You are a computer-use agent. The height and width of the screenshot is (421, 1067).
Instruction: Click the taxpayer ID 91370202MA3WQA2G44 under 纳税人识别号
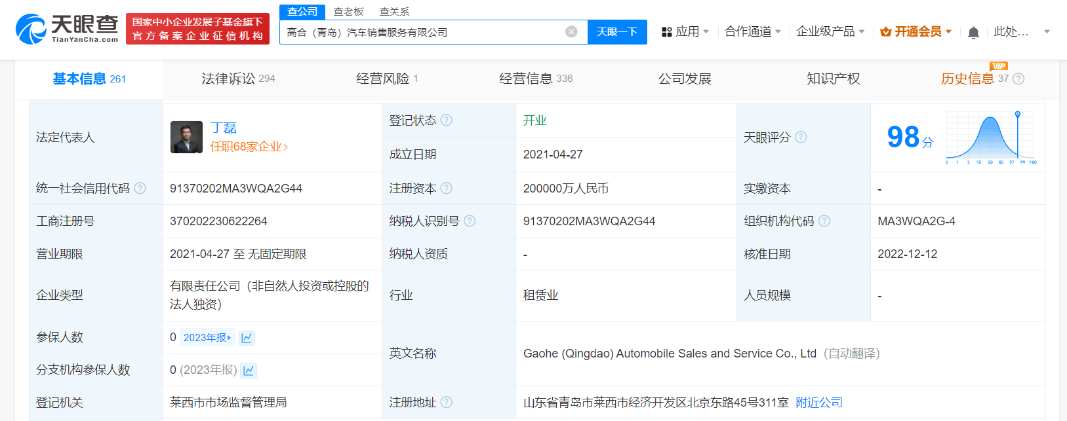[589, 221]
